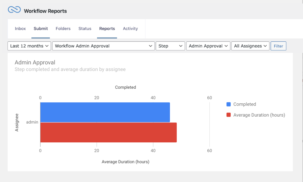This screenshot has width=303, height=182.
Task: Open the Folders tab
Action: point(63,29)
